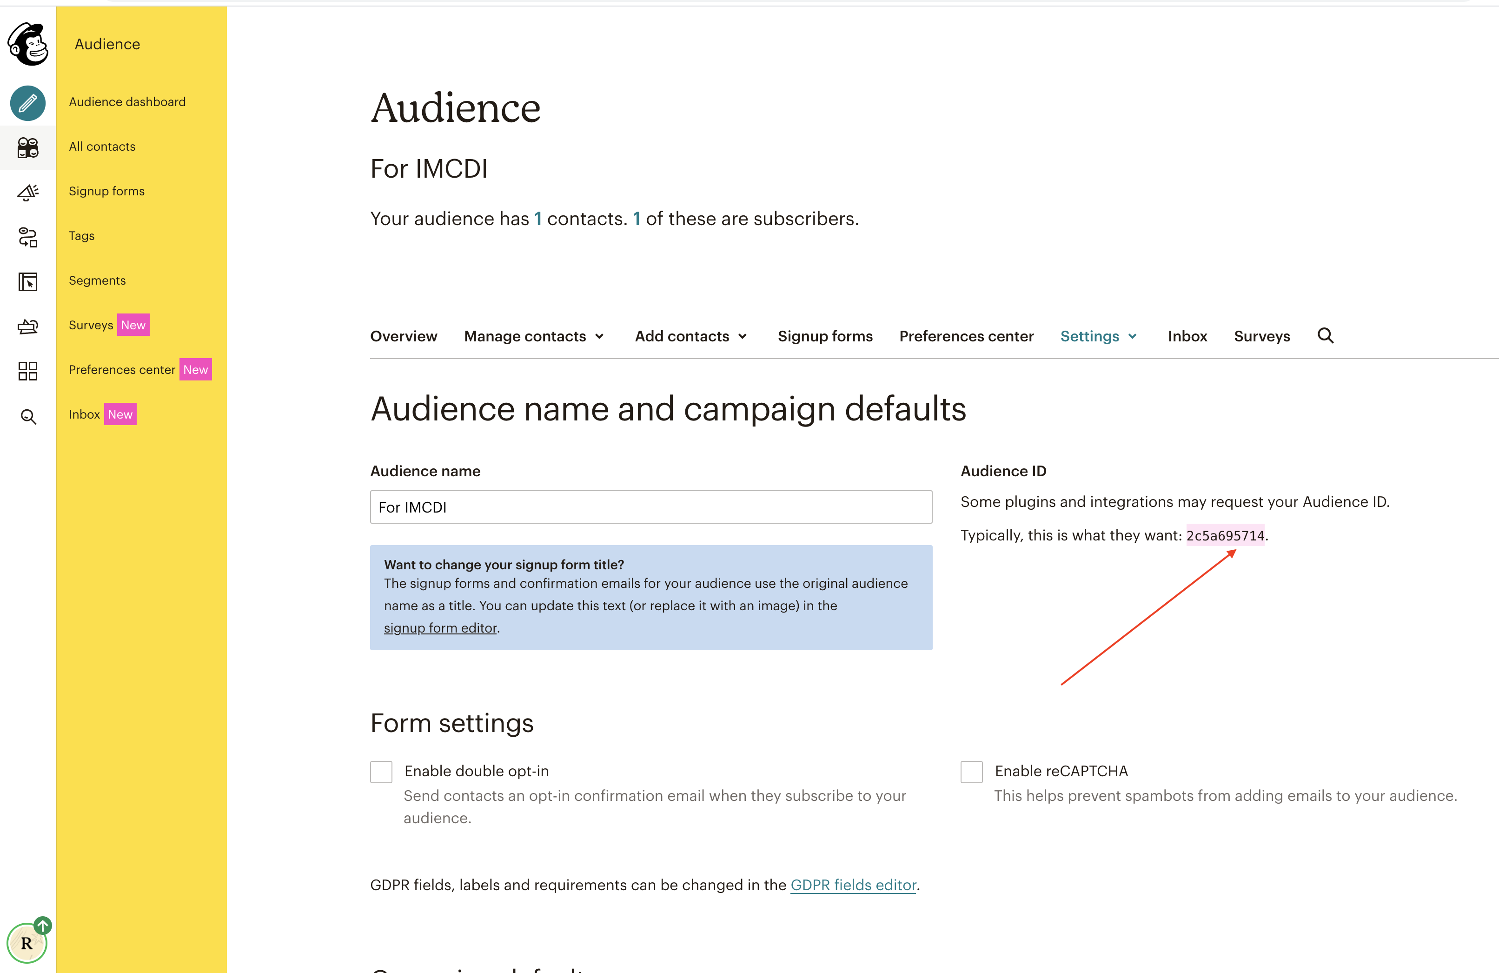Click the Audience heading in yellow sidebar

107,44
